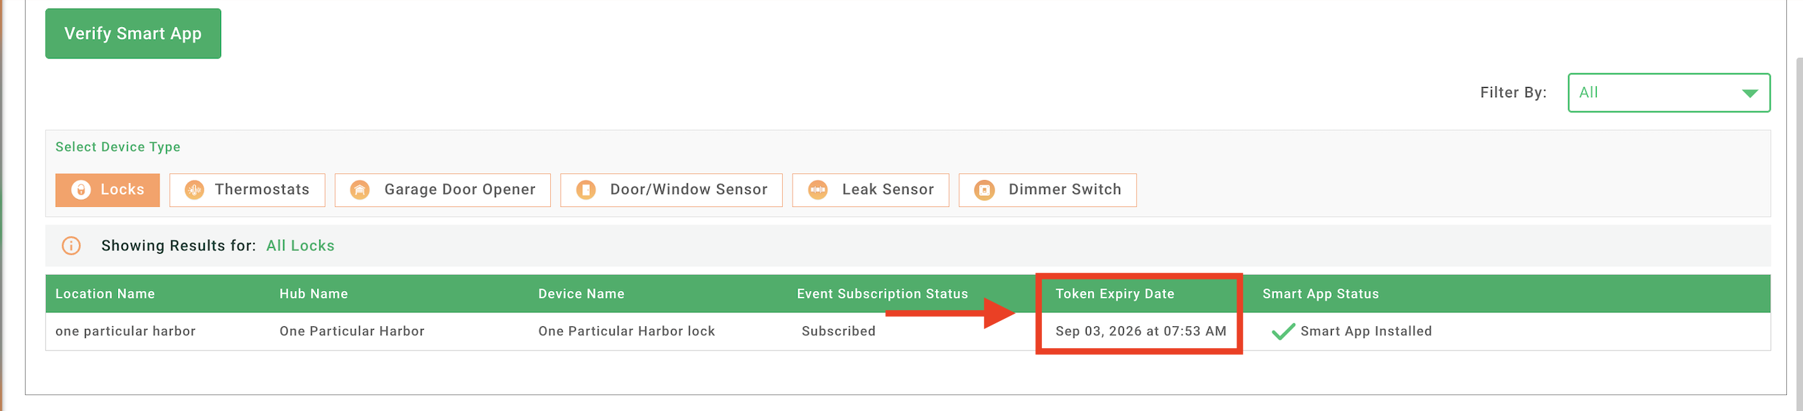Viewport: 1803px width, 411px height.
Task: Click the Door/Window Sensor icon
Action: (x=586, y=190)
